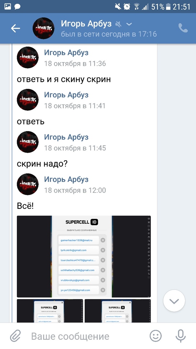
Task: Tap the paperclip attachment icon
Action: click(15, 336)
